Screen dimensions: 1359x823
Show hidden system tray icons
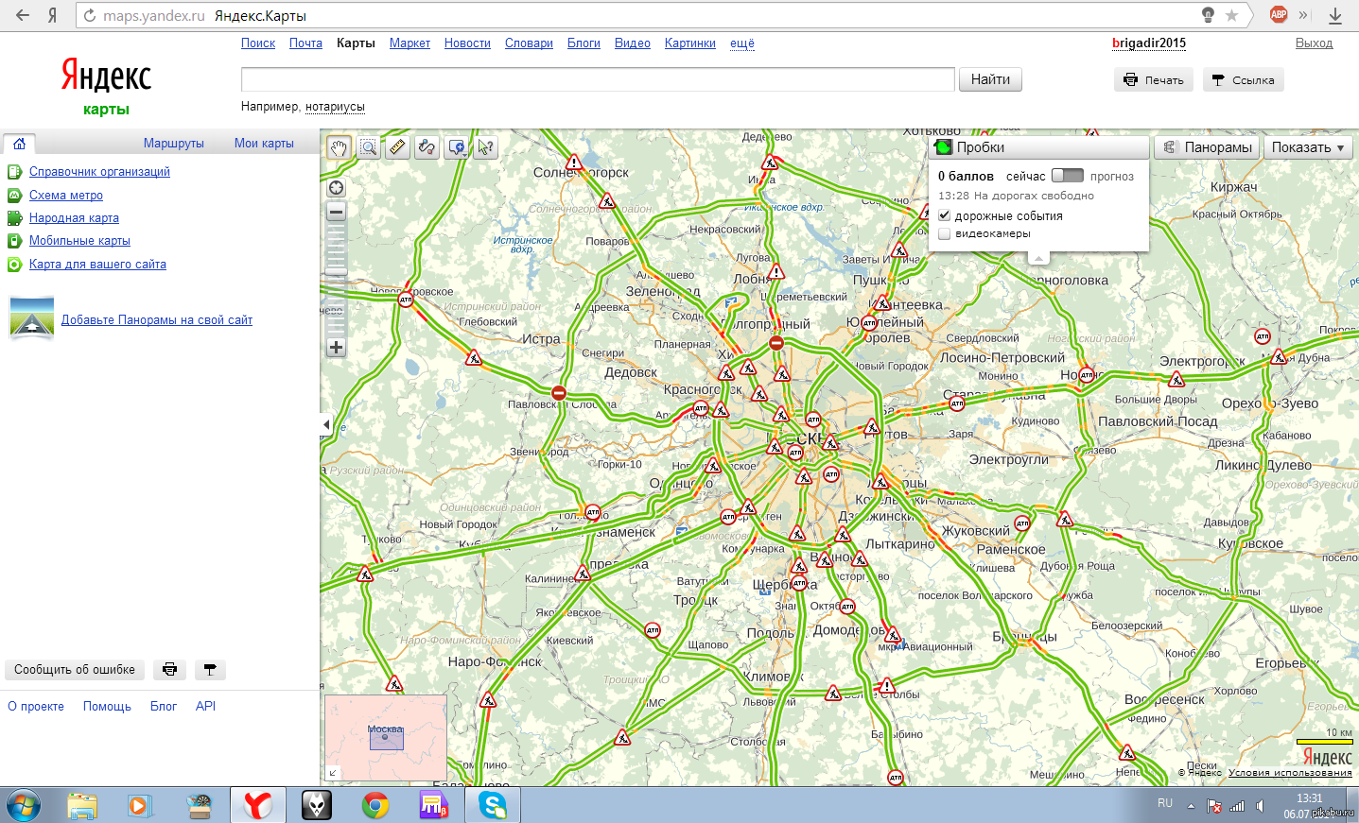(1191, 806)
